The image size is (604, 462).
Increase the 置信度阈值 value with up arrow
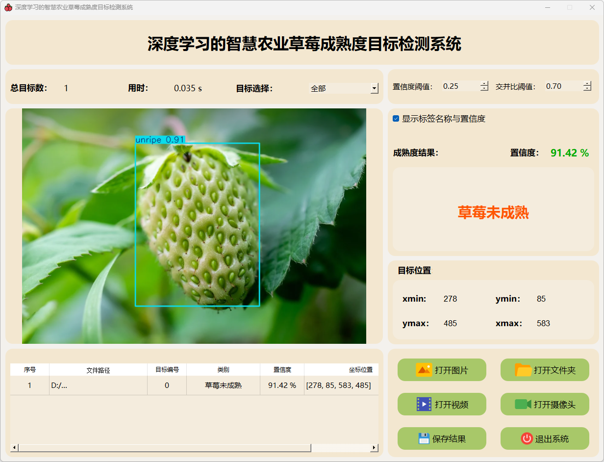tap(484, 83)
